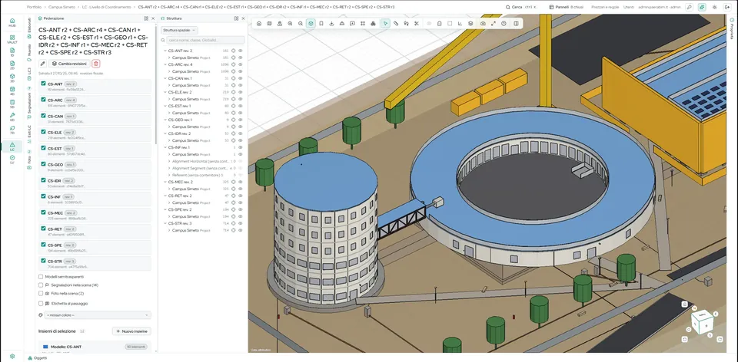This screenshot has width=738, height=362.
Task: Collapse the CS-INF rev. 1 tree node
Action: [165, 147]
